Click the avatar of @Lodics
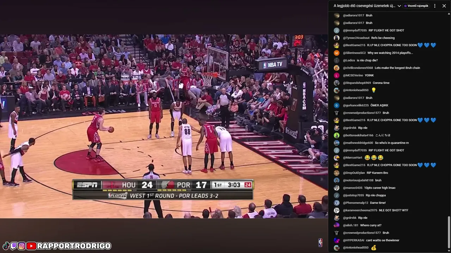This screenshot has height=253, width=451. (x=336, y=60)
